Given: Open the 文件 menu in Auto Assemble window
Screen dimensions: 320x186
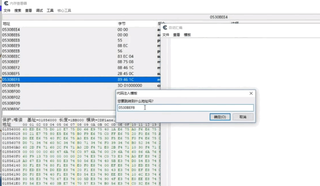Looking at the screenshot, I should [x=166, y=35].
